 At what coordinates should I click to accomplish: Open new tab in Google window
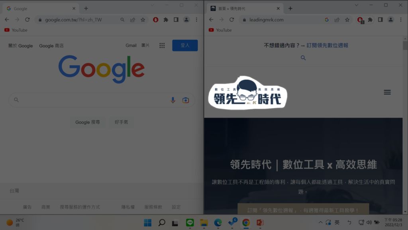point(86,9)
